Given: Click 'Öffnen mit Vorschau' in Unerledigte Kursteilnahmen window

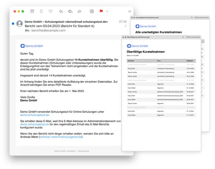Looking at the screenshot, I should coord(202,18).
